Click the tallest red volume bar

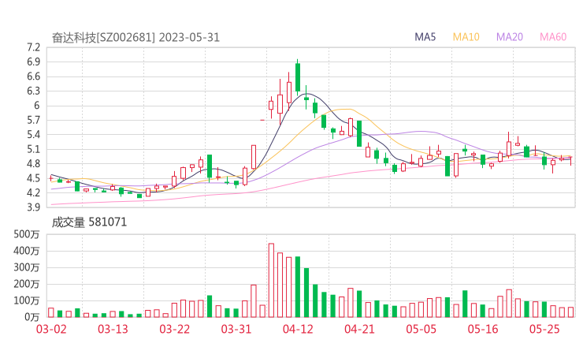coord(272,280)
